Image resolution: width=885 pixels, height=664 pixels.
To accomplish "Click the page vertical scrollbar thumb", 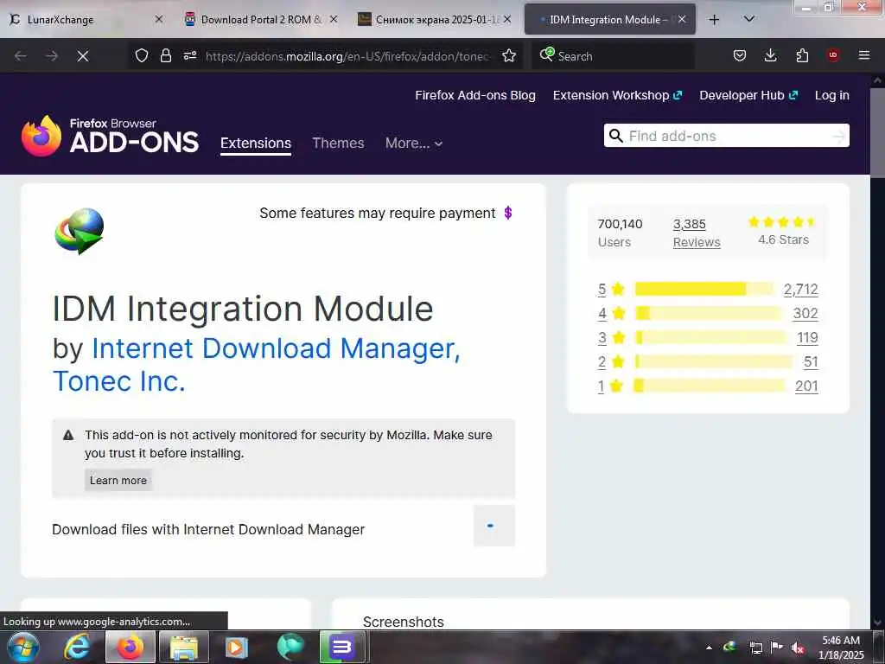I will pos(878,133).
